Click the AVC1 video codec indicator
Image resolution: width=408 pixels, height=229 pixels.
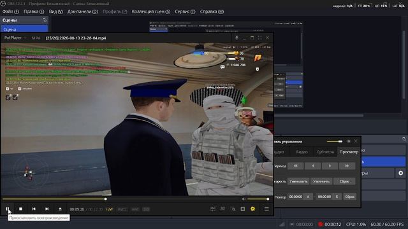122,209
